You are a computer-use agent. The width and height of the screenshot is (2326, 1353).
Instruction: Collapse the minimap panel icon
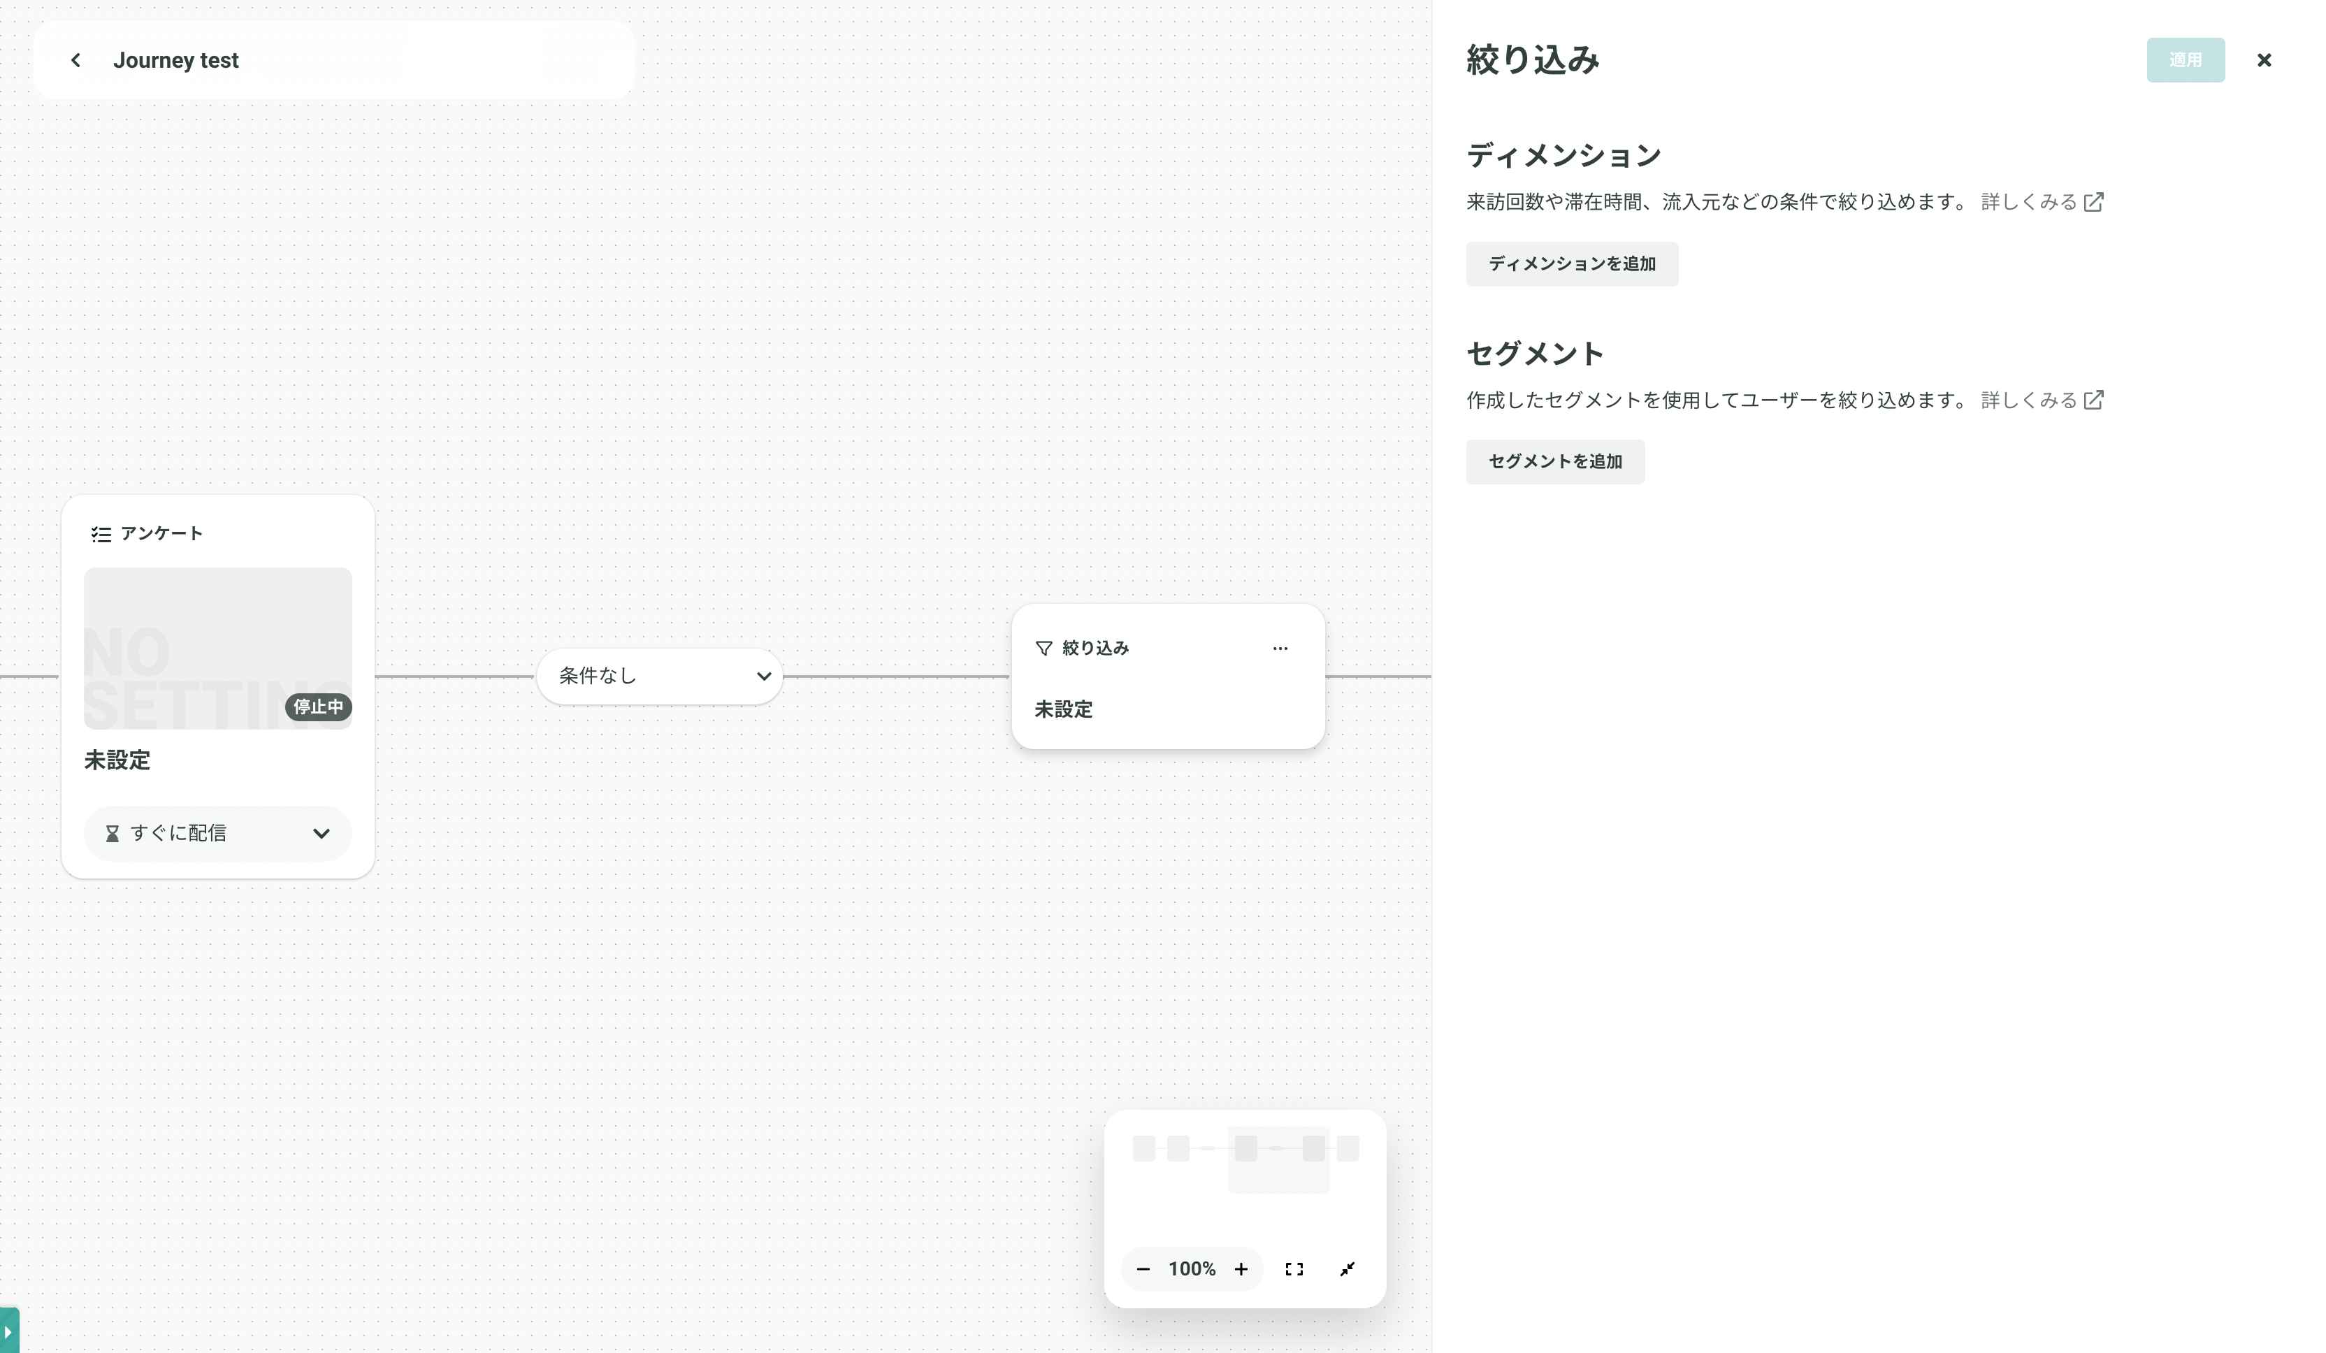coord(1347,1269)
